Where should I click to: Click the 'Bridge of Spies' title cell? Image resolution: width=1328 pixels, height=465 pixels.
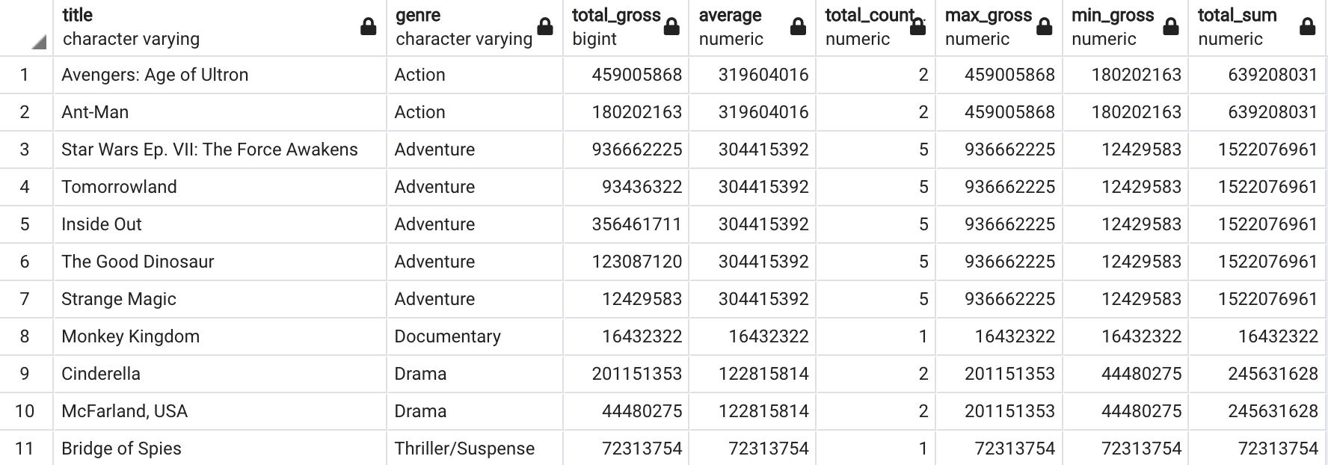[x=121, y=449]
